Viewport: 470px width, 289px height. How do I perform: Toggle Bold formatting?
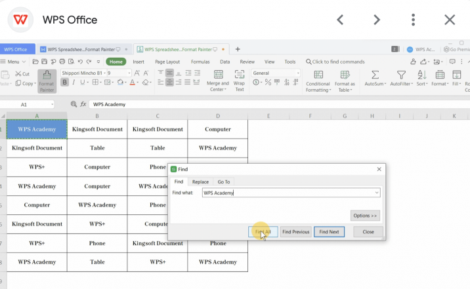64,83
